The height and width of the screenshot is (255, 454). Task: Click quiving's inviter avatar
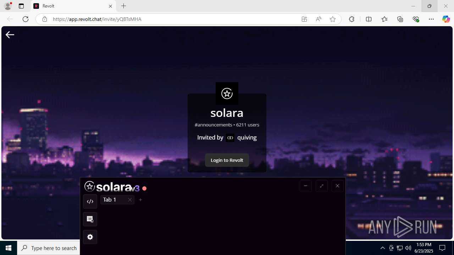pyautogui.click(x=230, y=137)
